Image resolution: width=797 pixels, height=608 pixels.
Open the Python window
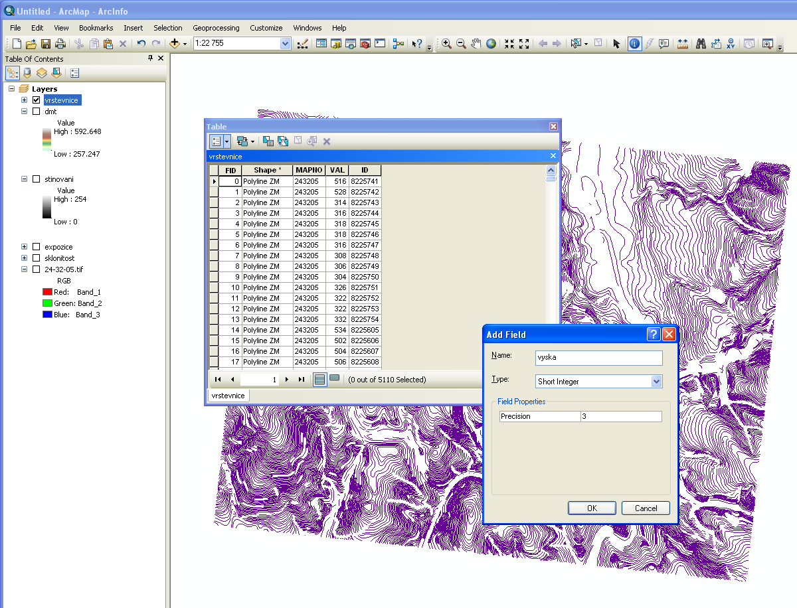coord(380,44)
